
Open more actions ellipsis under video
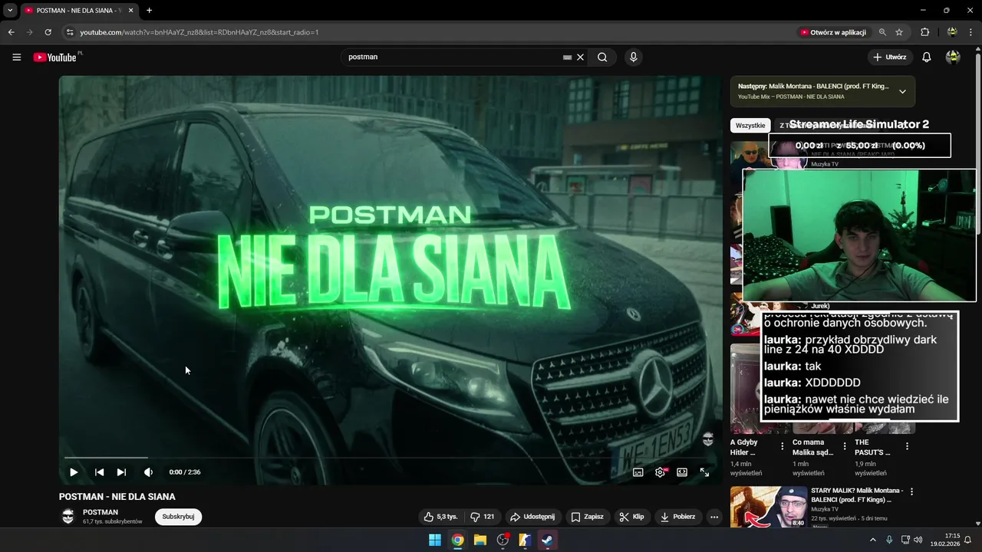pos(714,517)
